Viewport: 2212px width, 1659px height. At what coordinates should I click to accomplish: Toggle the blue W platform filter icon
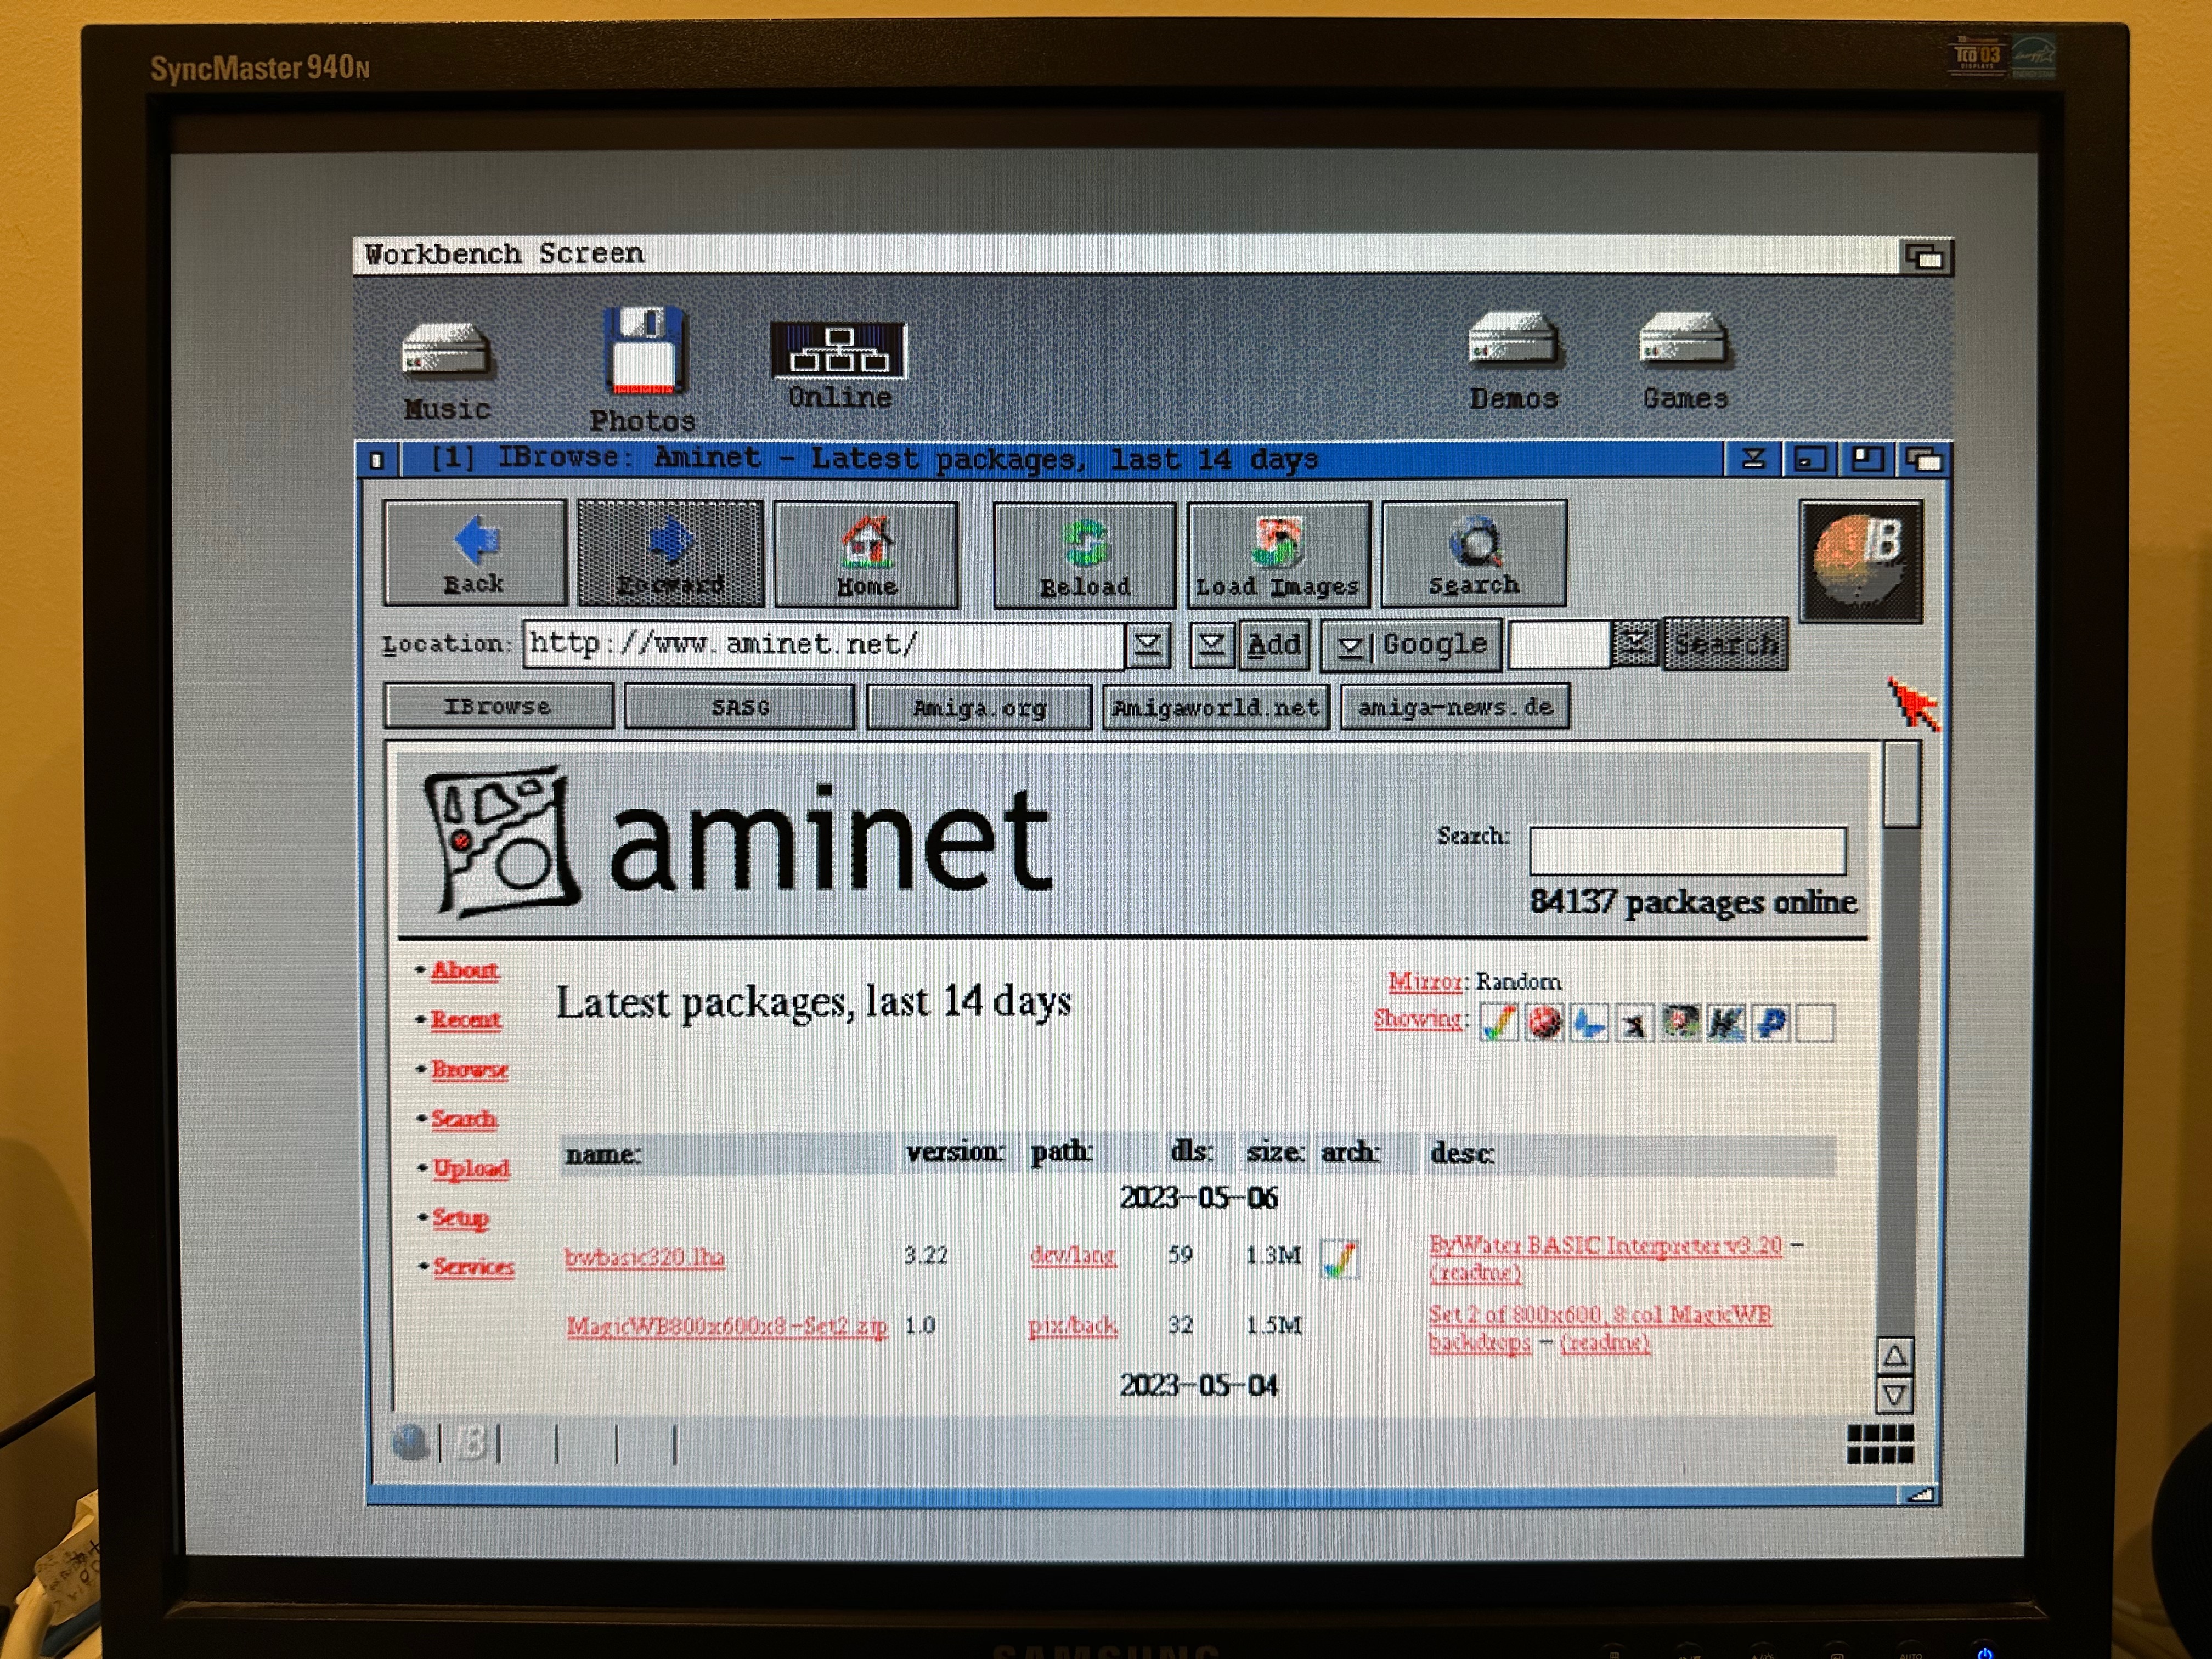point(1725,1023)
